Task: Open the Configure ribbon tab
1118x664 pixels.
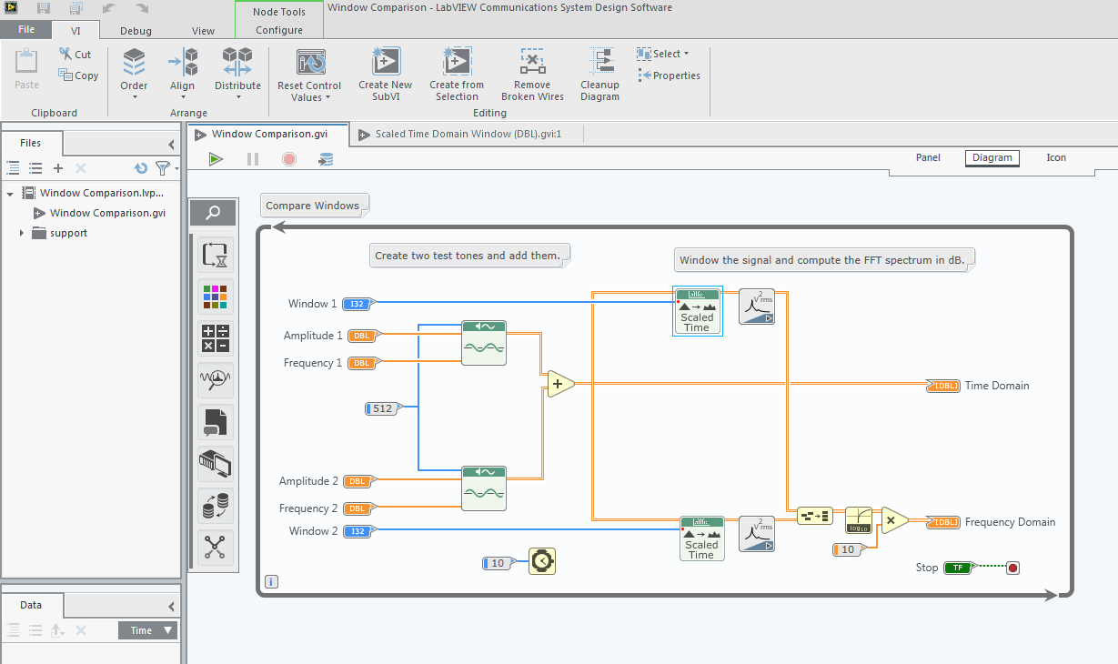Action: pyautogui.click(x=279, y=30)
